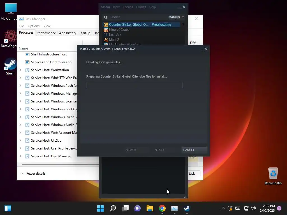The image size is (287, 215).
Task: Expand Service Host: WinHTTP Web Proxy process
Action: (20, 78)
